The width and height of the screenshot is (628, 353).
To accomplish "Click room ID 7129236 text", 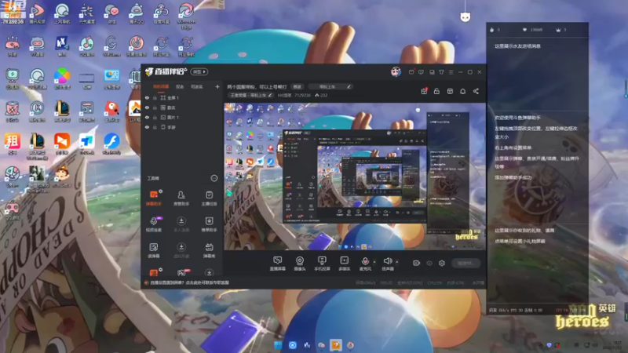I will [302, 95].
